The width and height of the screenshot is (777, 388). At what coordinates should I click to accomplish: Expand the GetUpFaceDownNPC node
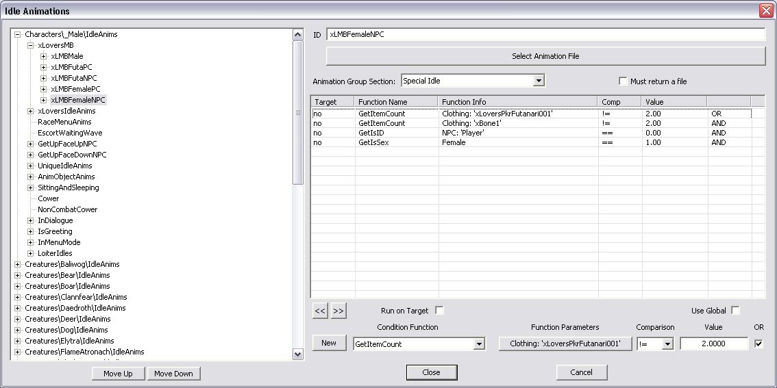pos(31,155)
